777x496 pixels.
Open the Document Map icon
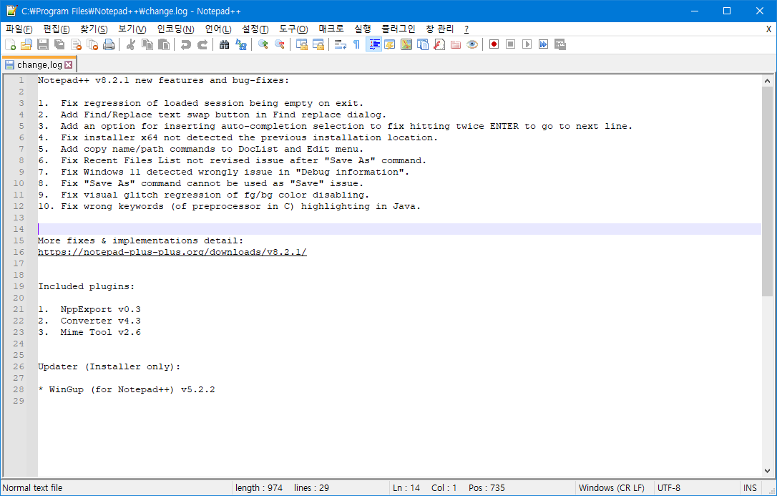[x=406, y=44]
